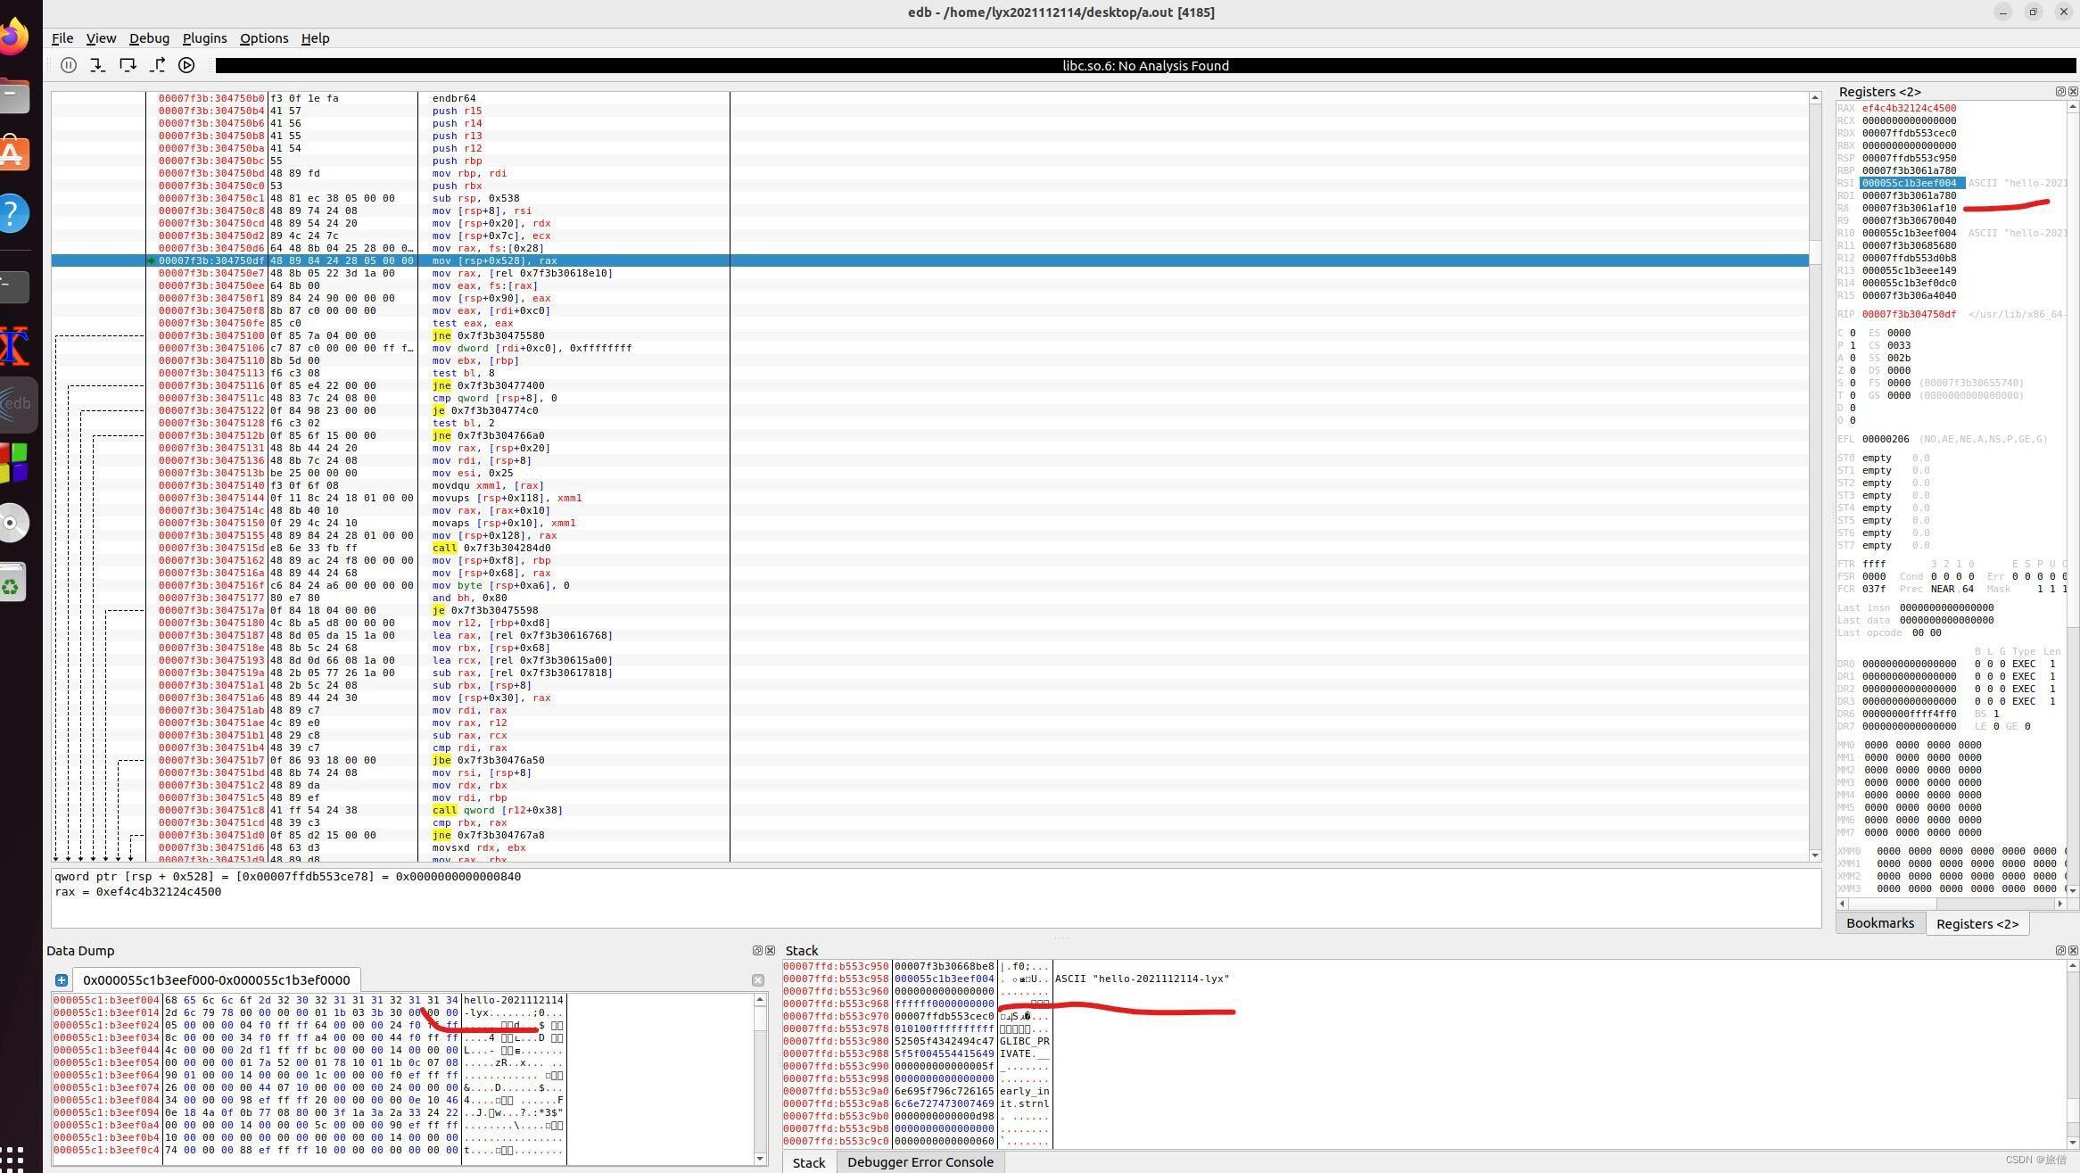The image size is (2080, 1173).
Task: Switch to the Bookmarks tab
Action: click(1879, 923)
